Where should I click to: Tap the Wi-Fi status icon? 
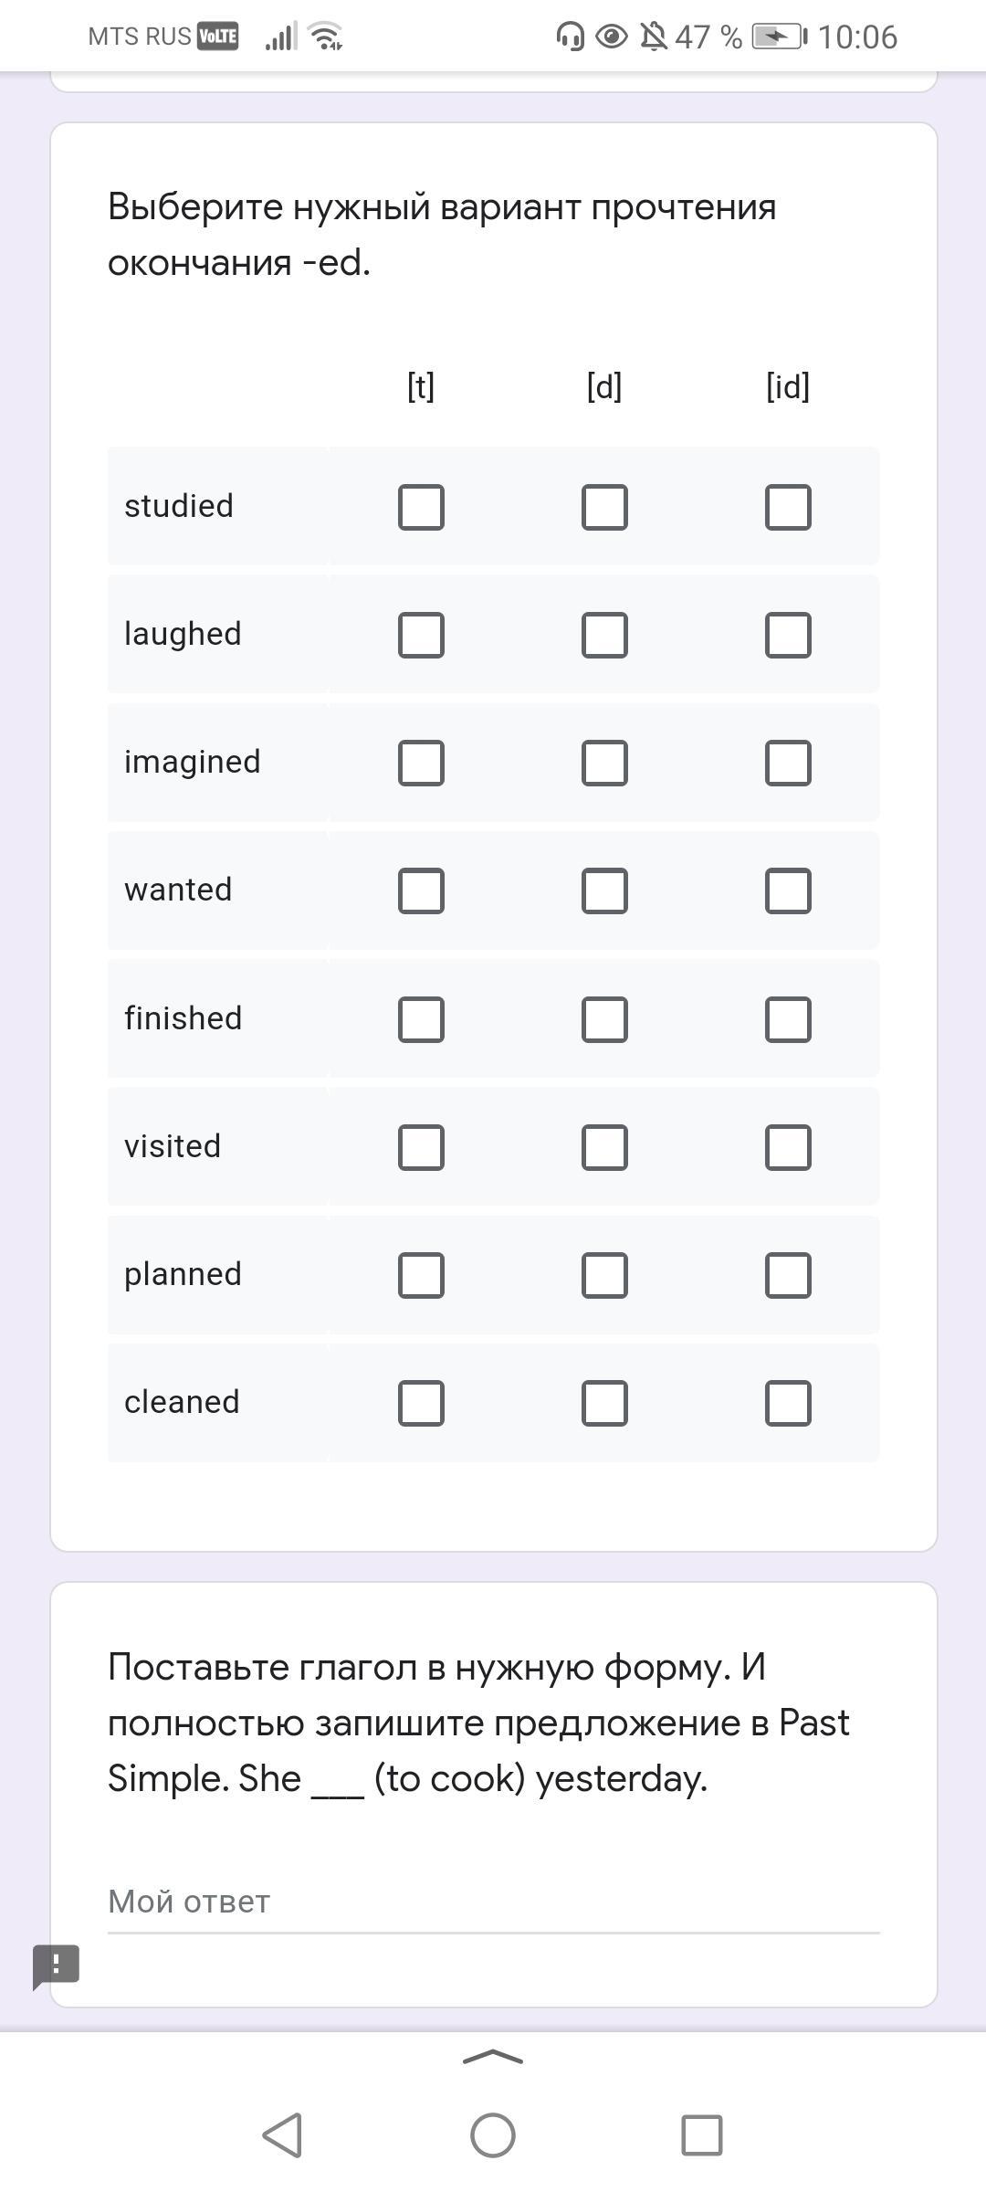[x=326, y=37]
